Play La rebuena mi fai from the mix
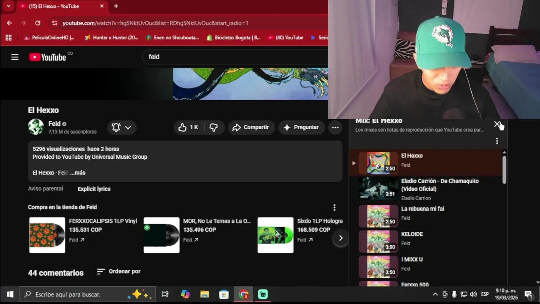The height and width of the screenshot is (304, 540). pyautogui.click(x=426, y=216)
